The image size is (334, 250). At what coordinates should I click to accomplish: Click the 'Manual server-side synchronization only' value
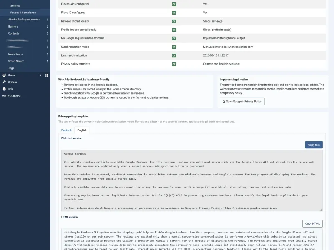pyautogui.click(x=228, y=47)
